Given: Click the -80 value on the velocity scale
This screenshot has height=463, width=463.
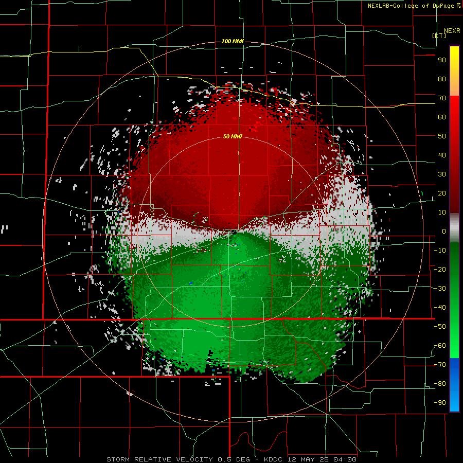Looking at the screenshot, I should pos(440,384).
